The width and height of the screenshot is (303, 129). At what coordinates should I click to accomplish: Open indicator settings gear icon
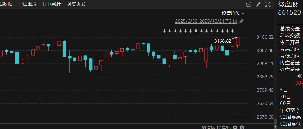(235, 127)
